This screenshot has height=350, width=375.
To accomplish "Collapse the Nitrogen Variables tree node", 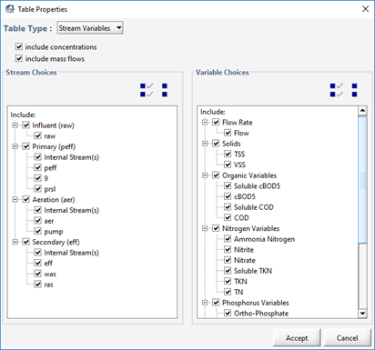I will [x=205, y=228].
